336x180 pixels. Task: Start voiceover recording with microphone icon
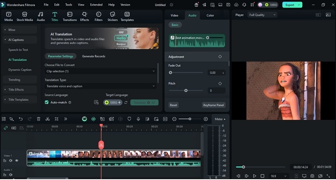[138, 119]
